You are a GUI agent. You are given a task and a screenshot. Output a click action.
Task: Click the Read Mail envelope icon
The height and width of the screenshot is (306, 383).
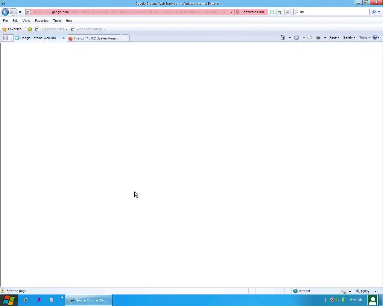310,37
